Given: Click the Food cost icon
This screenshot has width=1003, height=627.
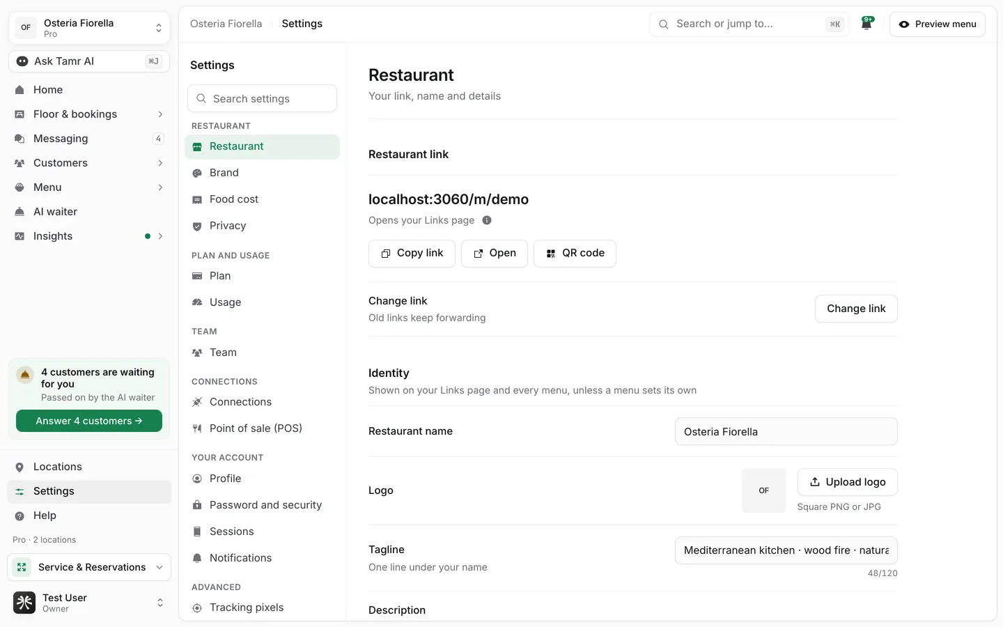Looking at the screenshot, I should (x=197, y=199).
